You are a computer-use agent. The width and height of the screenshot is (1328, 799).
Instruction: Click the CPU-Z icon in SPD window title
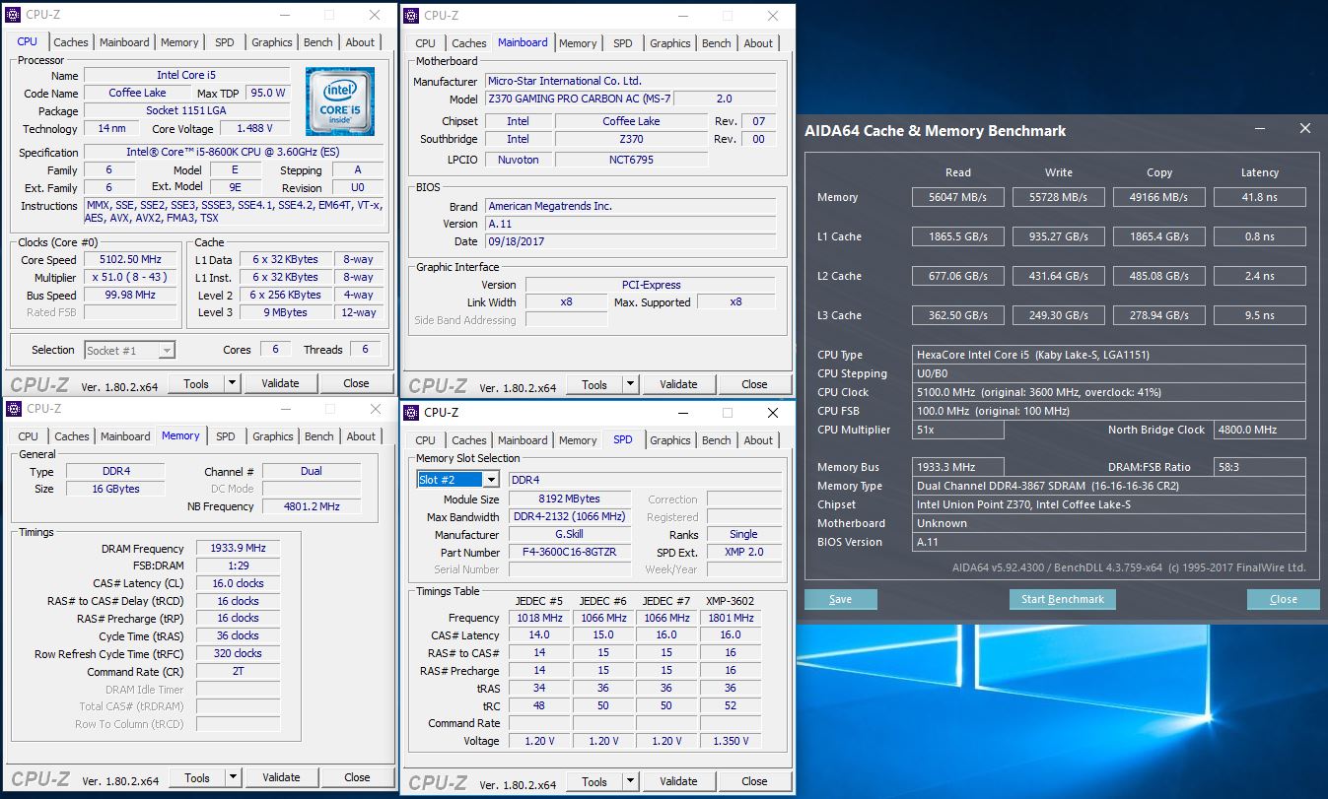(x=412, y=413)
